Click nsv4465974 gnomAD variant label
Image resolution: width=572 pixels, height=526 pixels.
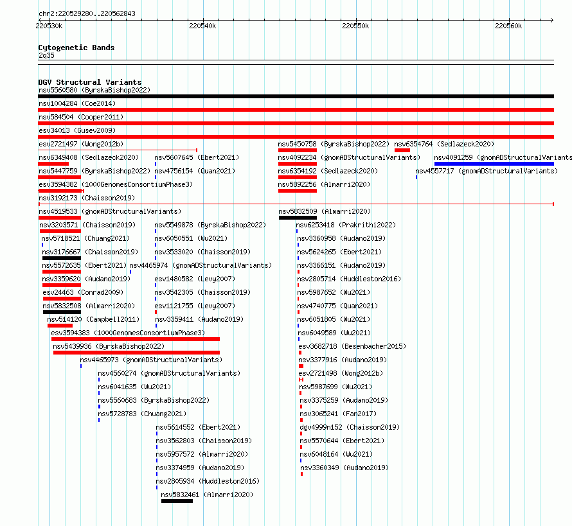[201, 265]
